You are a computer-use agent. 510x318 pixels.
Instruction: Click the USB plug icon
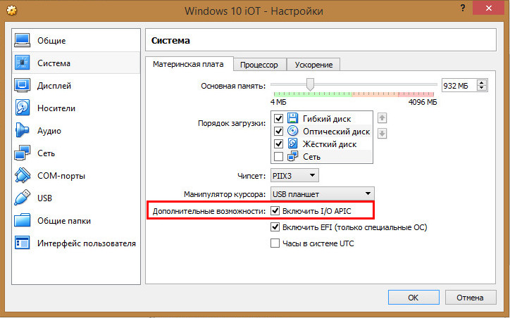click(x=22, y=198)
